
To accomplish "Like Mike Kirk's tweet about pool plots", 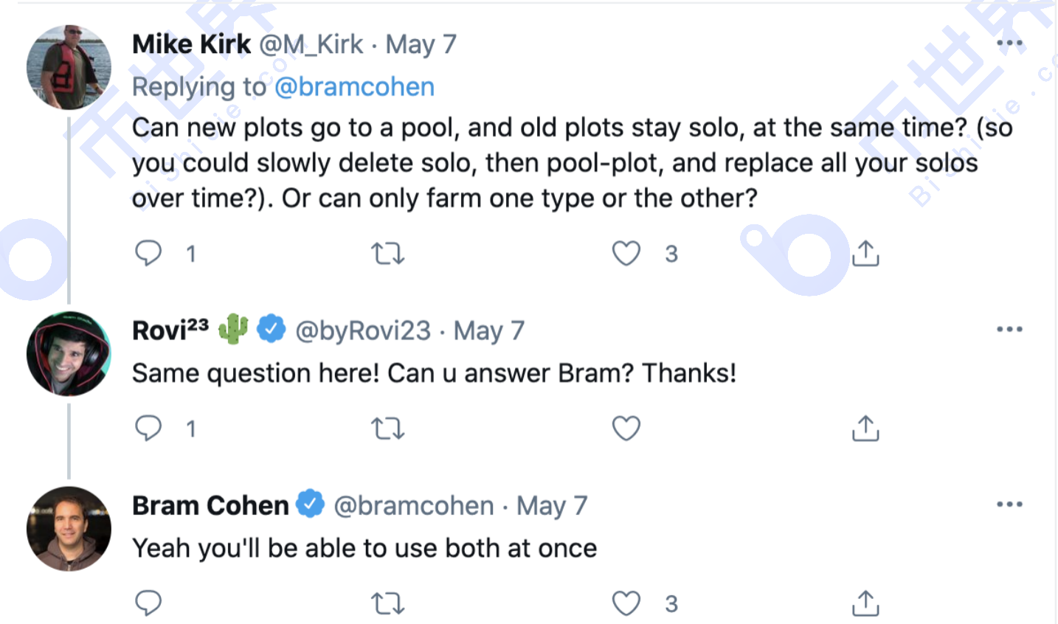I will click(x=626, y=254).
